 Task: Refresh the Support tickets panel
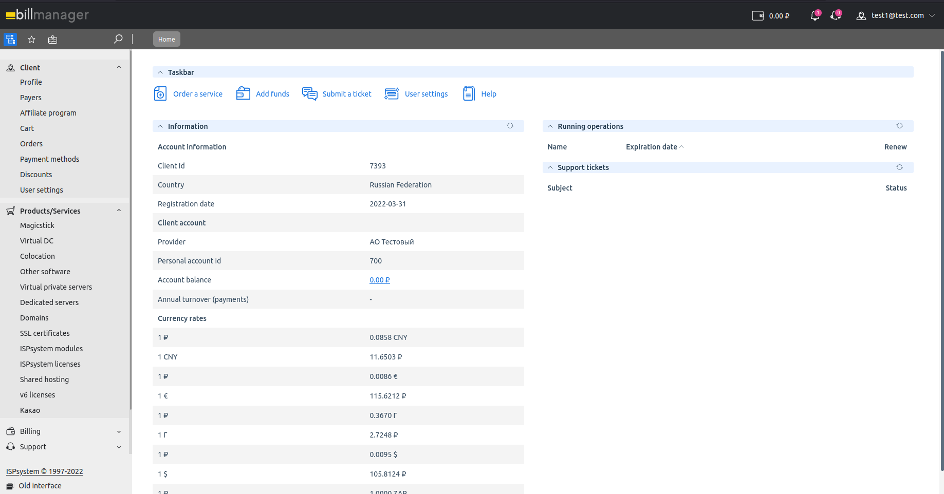click(x=899, y=167)
